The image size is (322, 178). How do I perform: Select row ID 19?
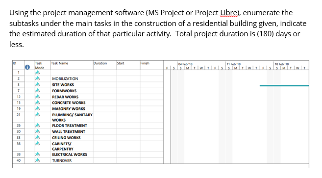coord(19,108)
